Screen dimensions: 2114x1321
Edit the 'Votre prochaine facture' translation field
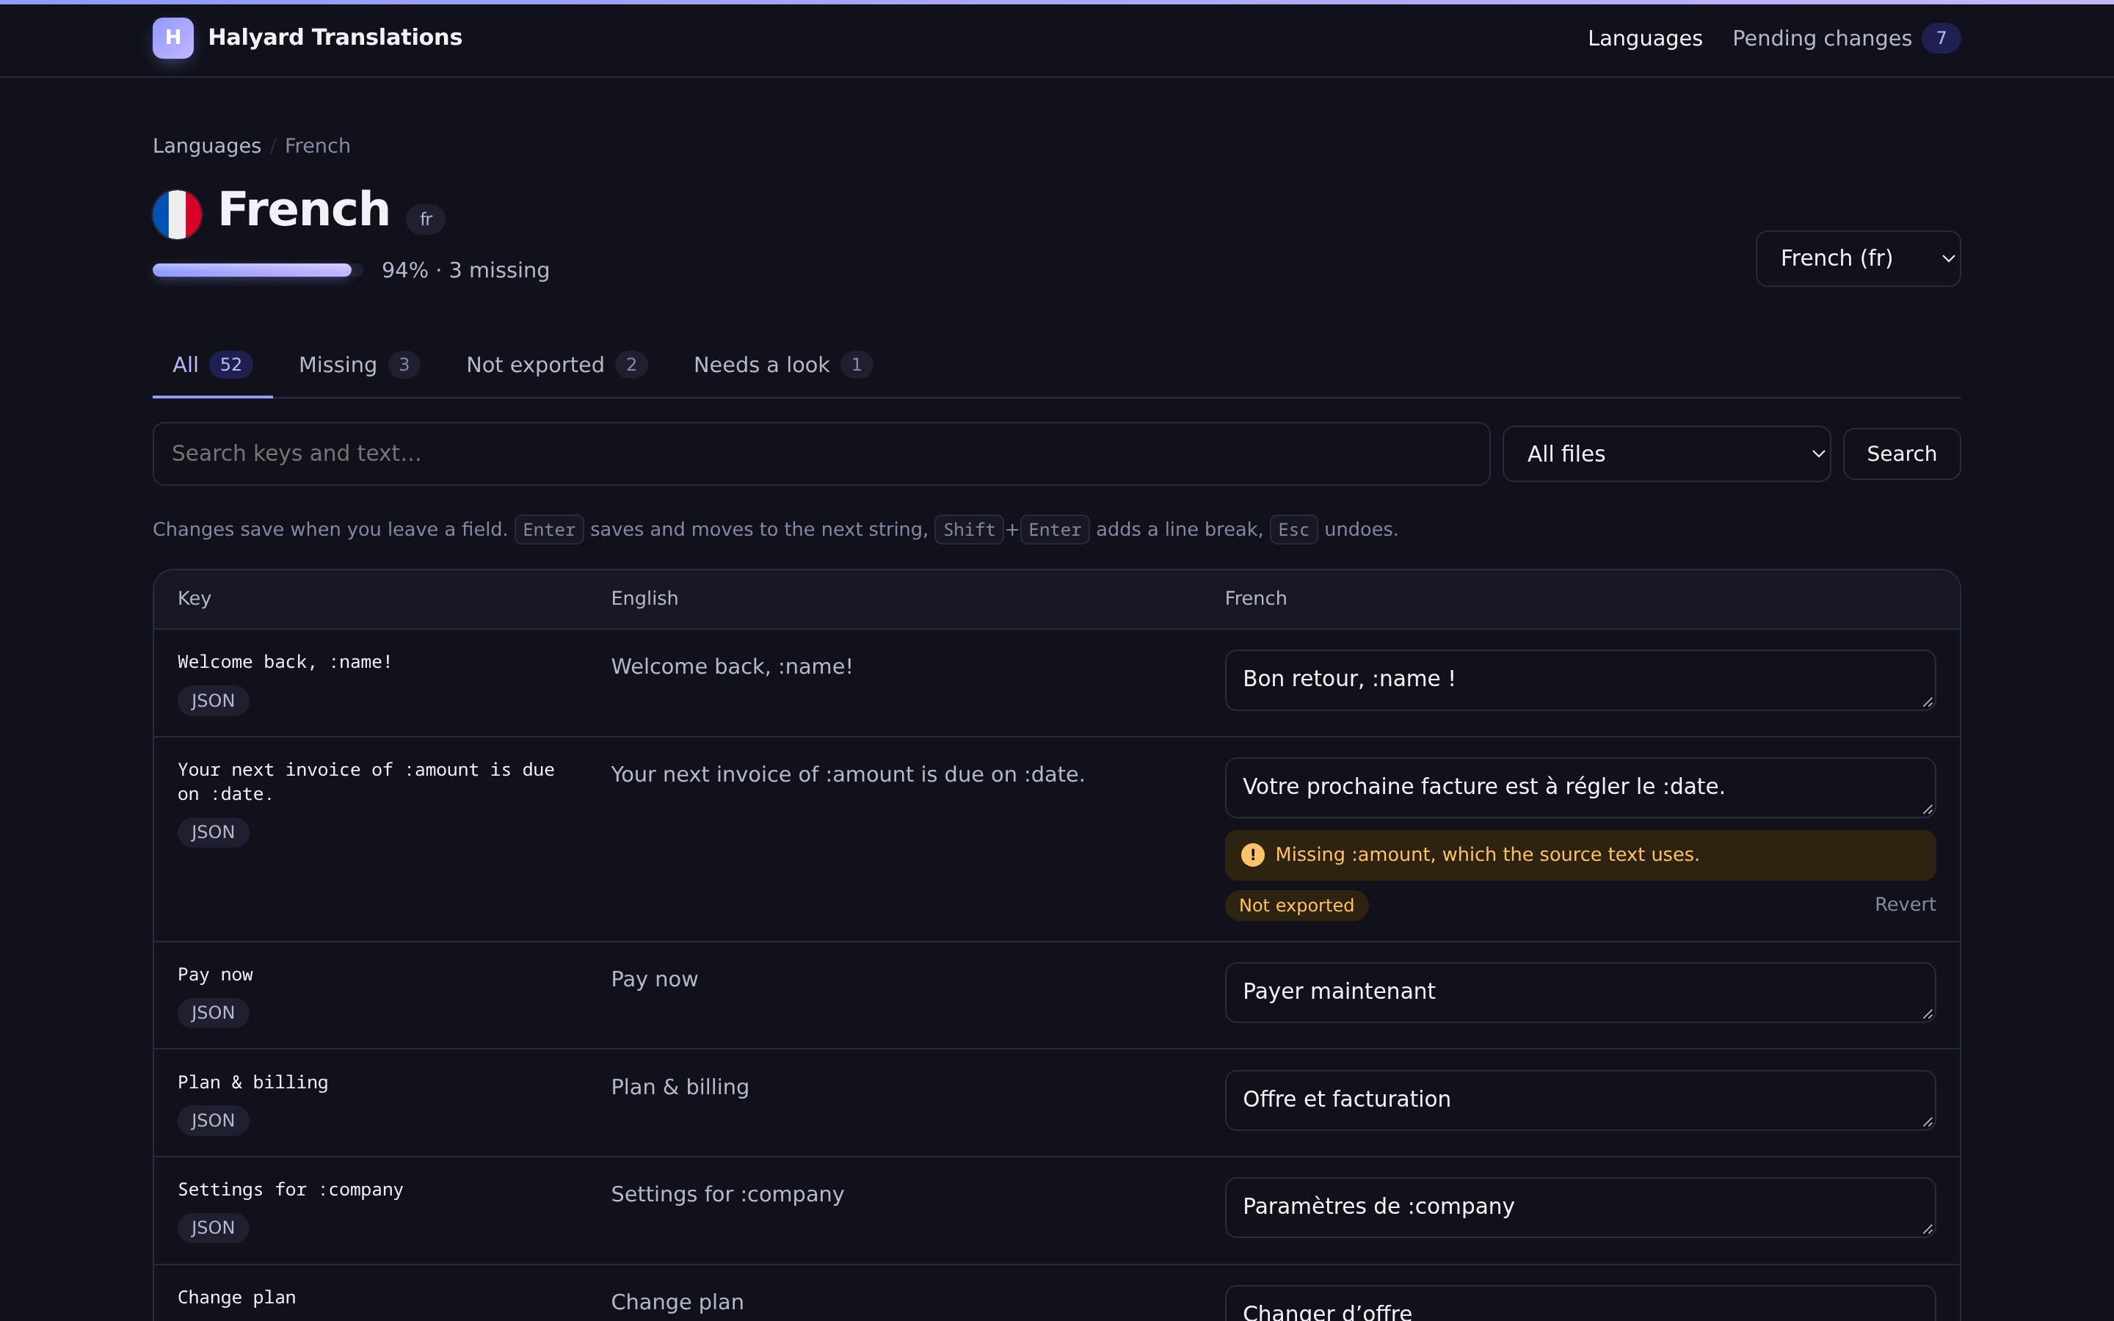click(1580, 787)
